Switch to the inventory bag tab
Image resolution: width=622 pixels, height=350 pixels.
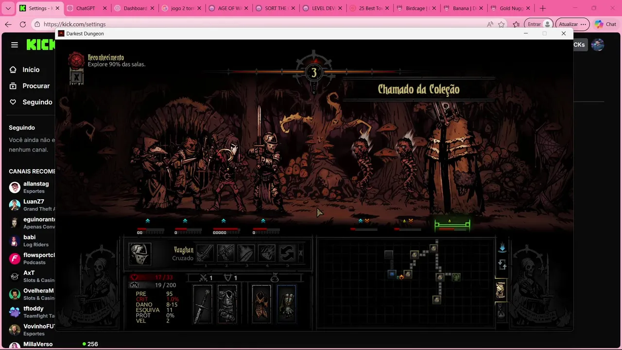pos(501,312)
